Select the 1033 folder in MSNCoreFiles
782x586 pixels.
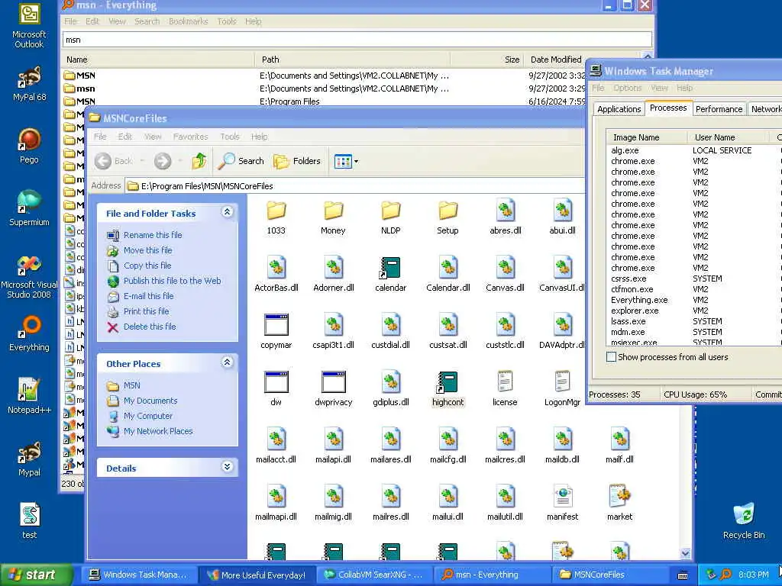276,217
